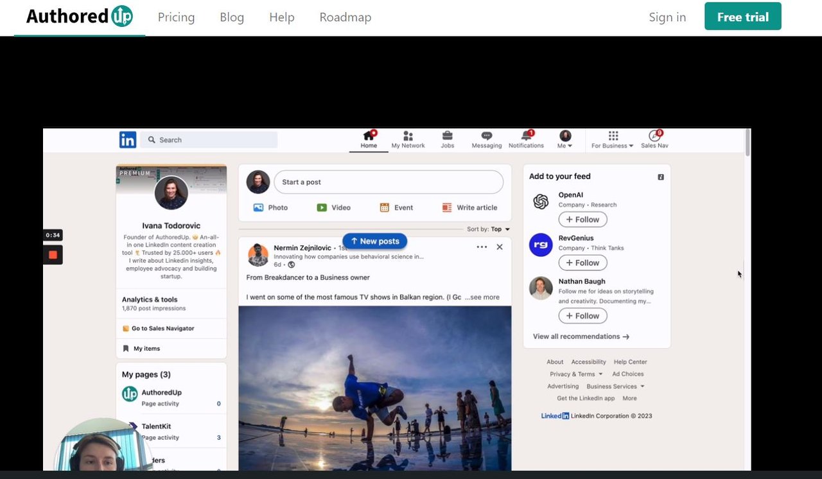Click the Ad Choices footer link
The image size is (822, 479).
(x=627, y=374)
